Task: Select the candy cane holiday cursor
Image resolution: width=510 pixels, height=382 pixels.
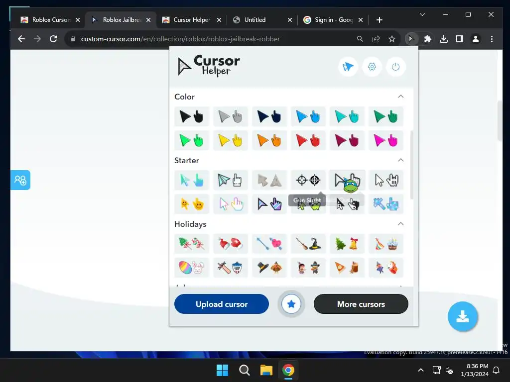Action: pyautogui.click(x=192, y=244)
